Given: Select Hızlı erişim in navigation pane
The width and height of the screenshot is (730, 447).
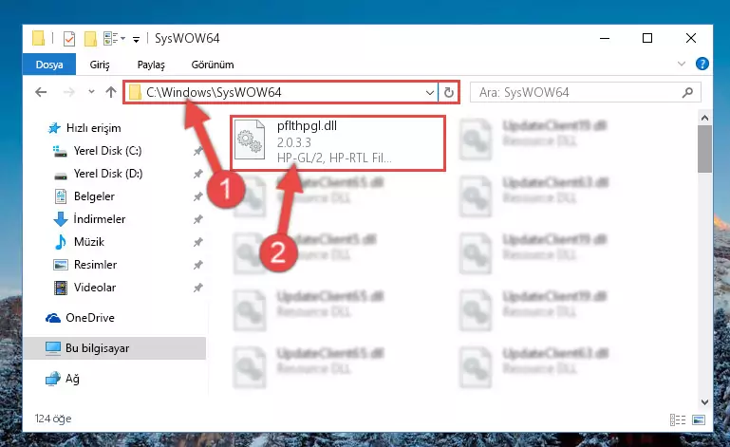Looking at the screenshot, I should pos(84,128).
